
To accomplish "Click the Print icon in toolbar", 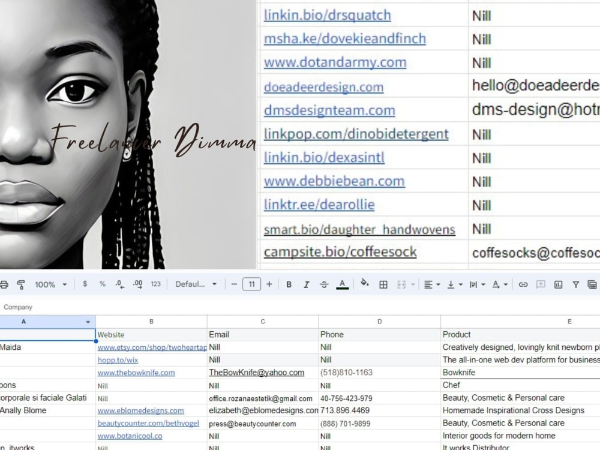I will point(4,284).
